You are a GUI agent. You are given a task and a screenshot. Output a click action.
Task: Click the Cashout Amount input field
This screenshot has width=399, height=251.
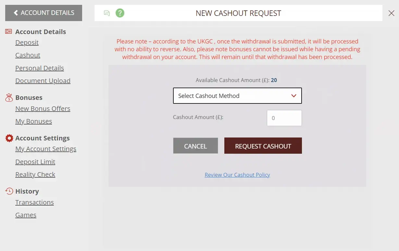284,118
